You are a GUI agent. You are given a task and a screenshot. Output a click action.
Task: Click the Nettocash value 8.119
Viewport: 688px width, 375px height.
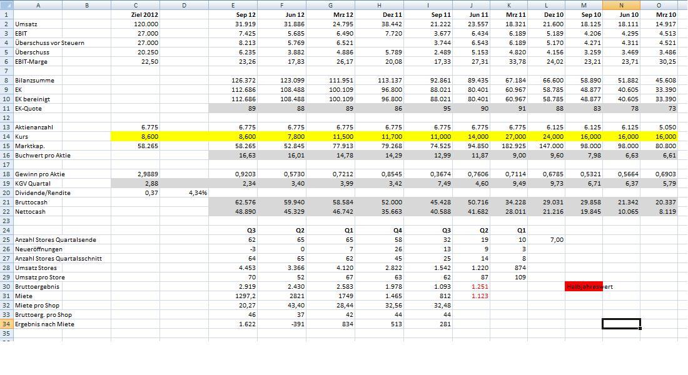(659, 211)
